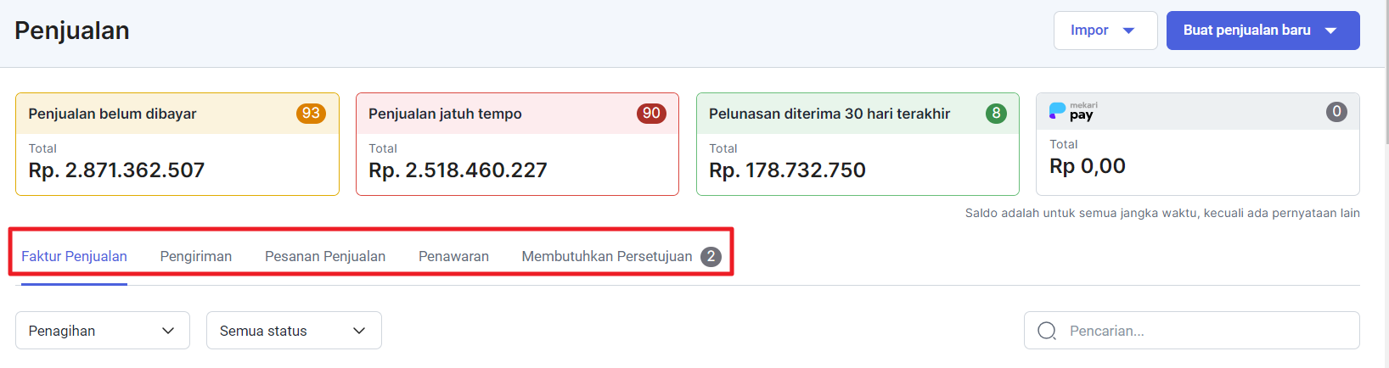Click the 2 badge beside Membutuhkan Persetujuan
The width and height of the screenshot is (1389, 368).
point(711,256)
